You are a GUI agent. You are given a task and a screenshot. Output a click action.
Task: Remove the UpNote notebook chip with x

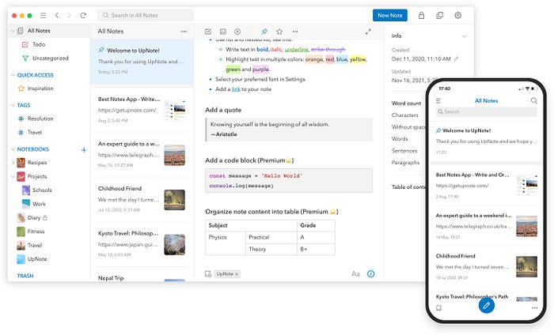pos(237,274)
